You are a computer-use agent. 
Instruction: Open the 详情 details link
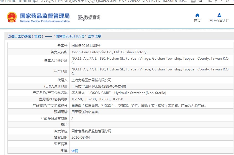point(75,151)
